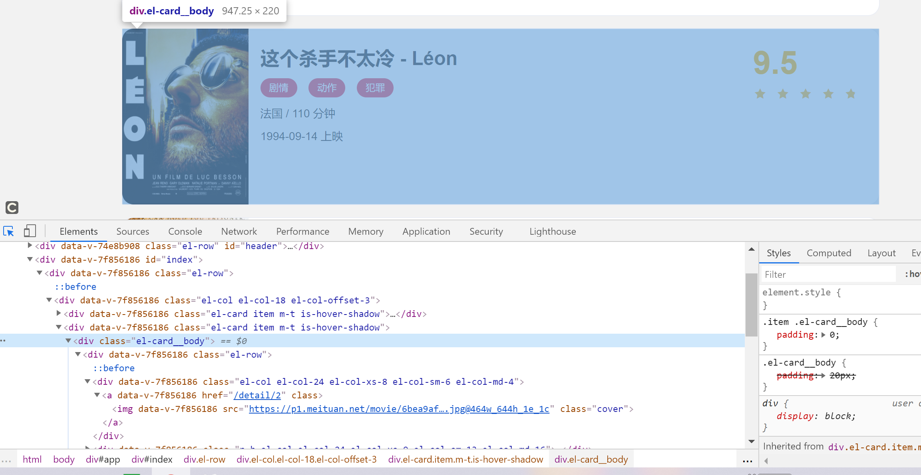Screen dimensions: 921x475
Task: Toggle the device toolbar icon
Action: (30, 231)
